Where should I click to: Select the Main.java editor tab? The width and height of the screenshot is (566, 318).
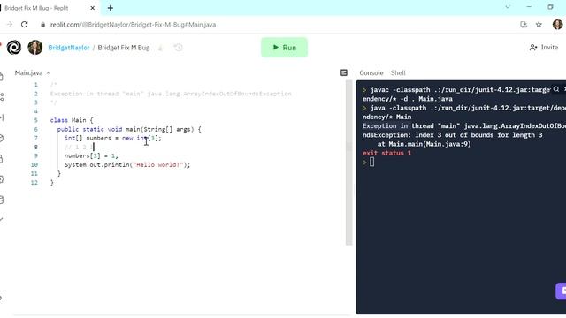coord(28,72)
